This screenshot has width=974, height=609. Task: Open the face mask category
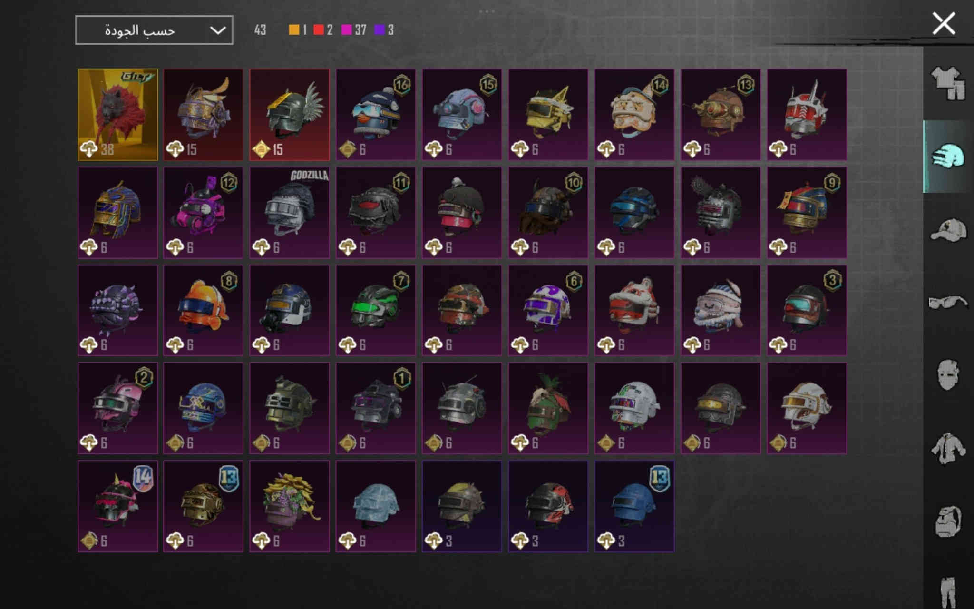tap(948, 375)
